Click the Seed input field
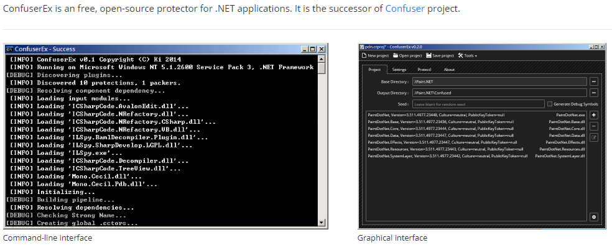 coord(478,104)
